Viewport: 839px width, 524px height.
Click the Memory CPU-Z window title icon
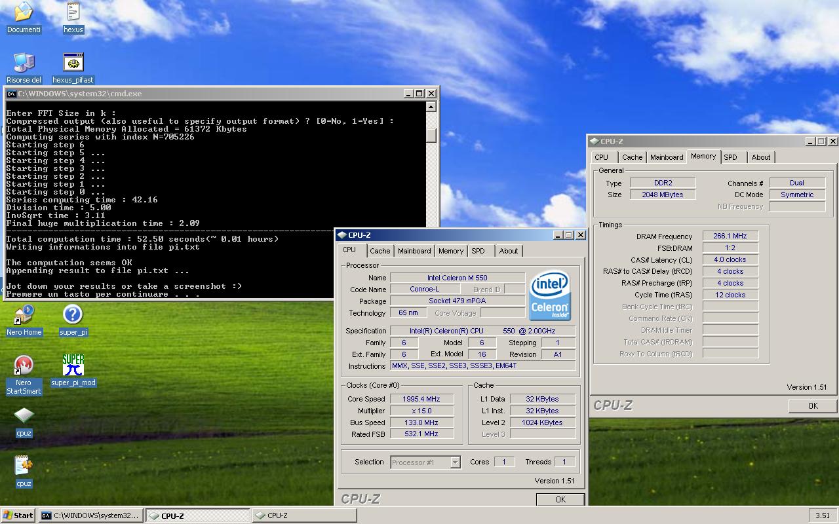click(x=595, y=141)
